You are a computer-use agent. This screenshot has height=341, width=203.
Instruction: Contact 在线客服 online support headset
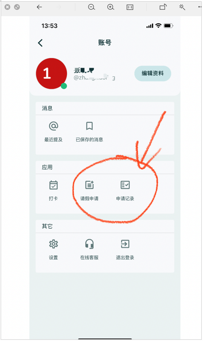click(89, 244)
